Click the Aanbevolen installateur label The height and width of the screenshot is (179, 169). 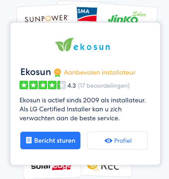coord(100,73)
